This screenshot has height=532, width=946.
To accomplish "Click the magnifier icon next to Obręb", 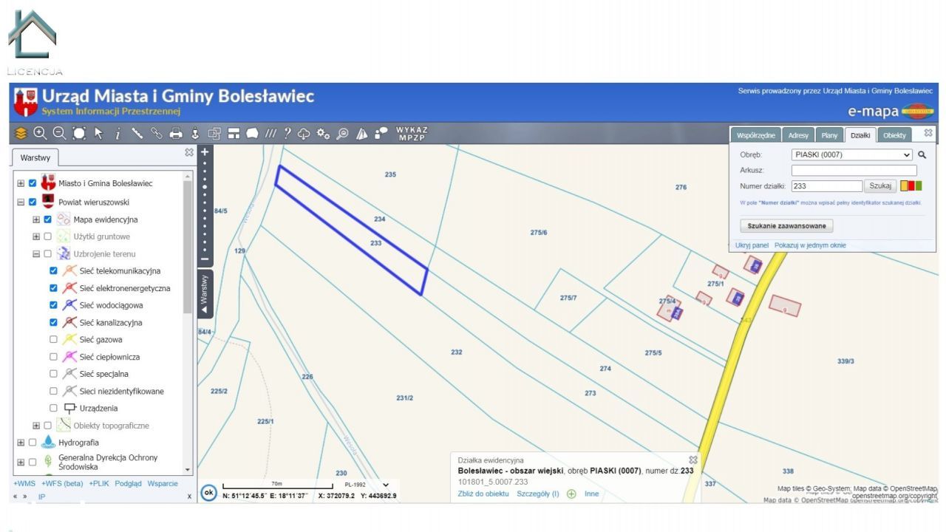I will click(x=922, y=155).
